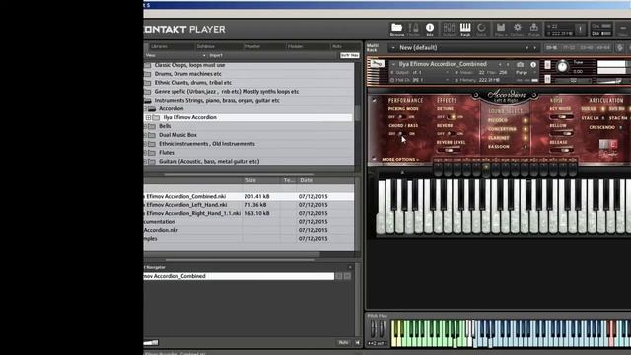The height and width of the screenshot is (355, 631).
Task: Open the instrument Output dropdown
Action: pyautogui.click(x=420, y=72)
